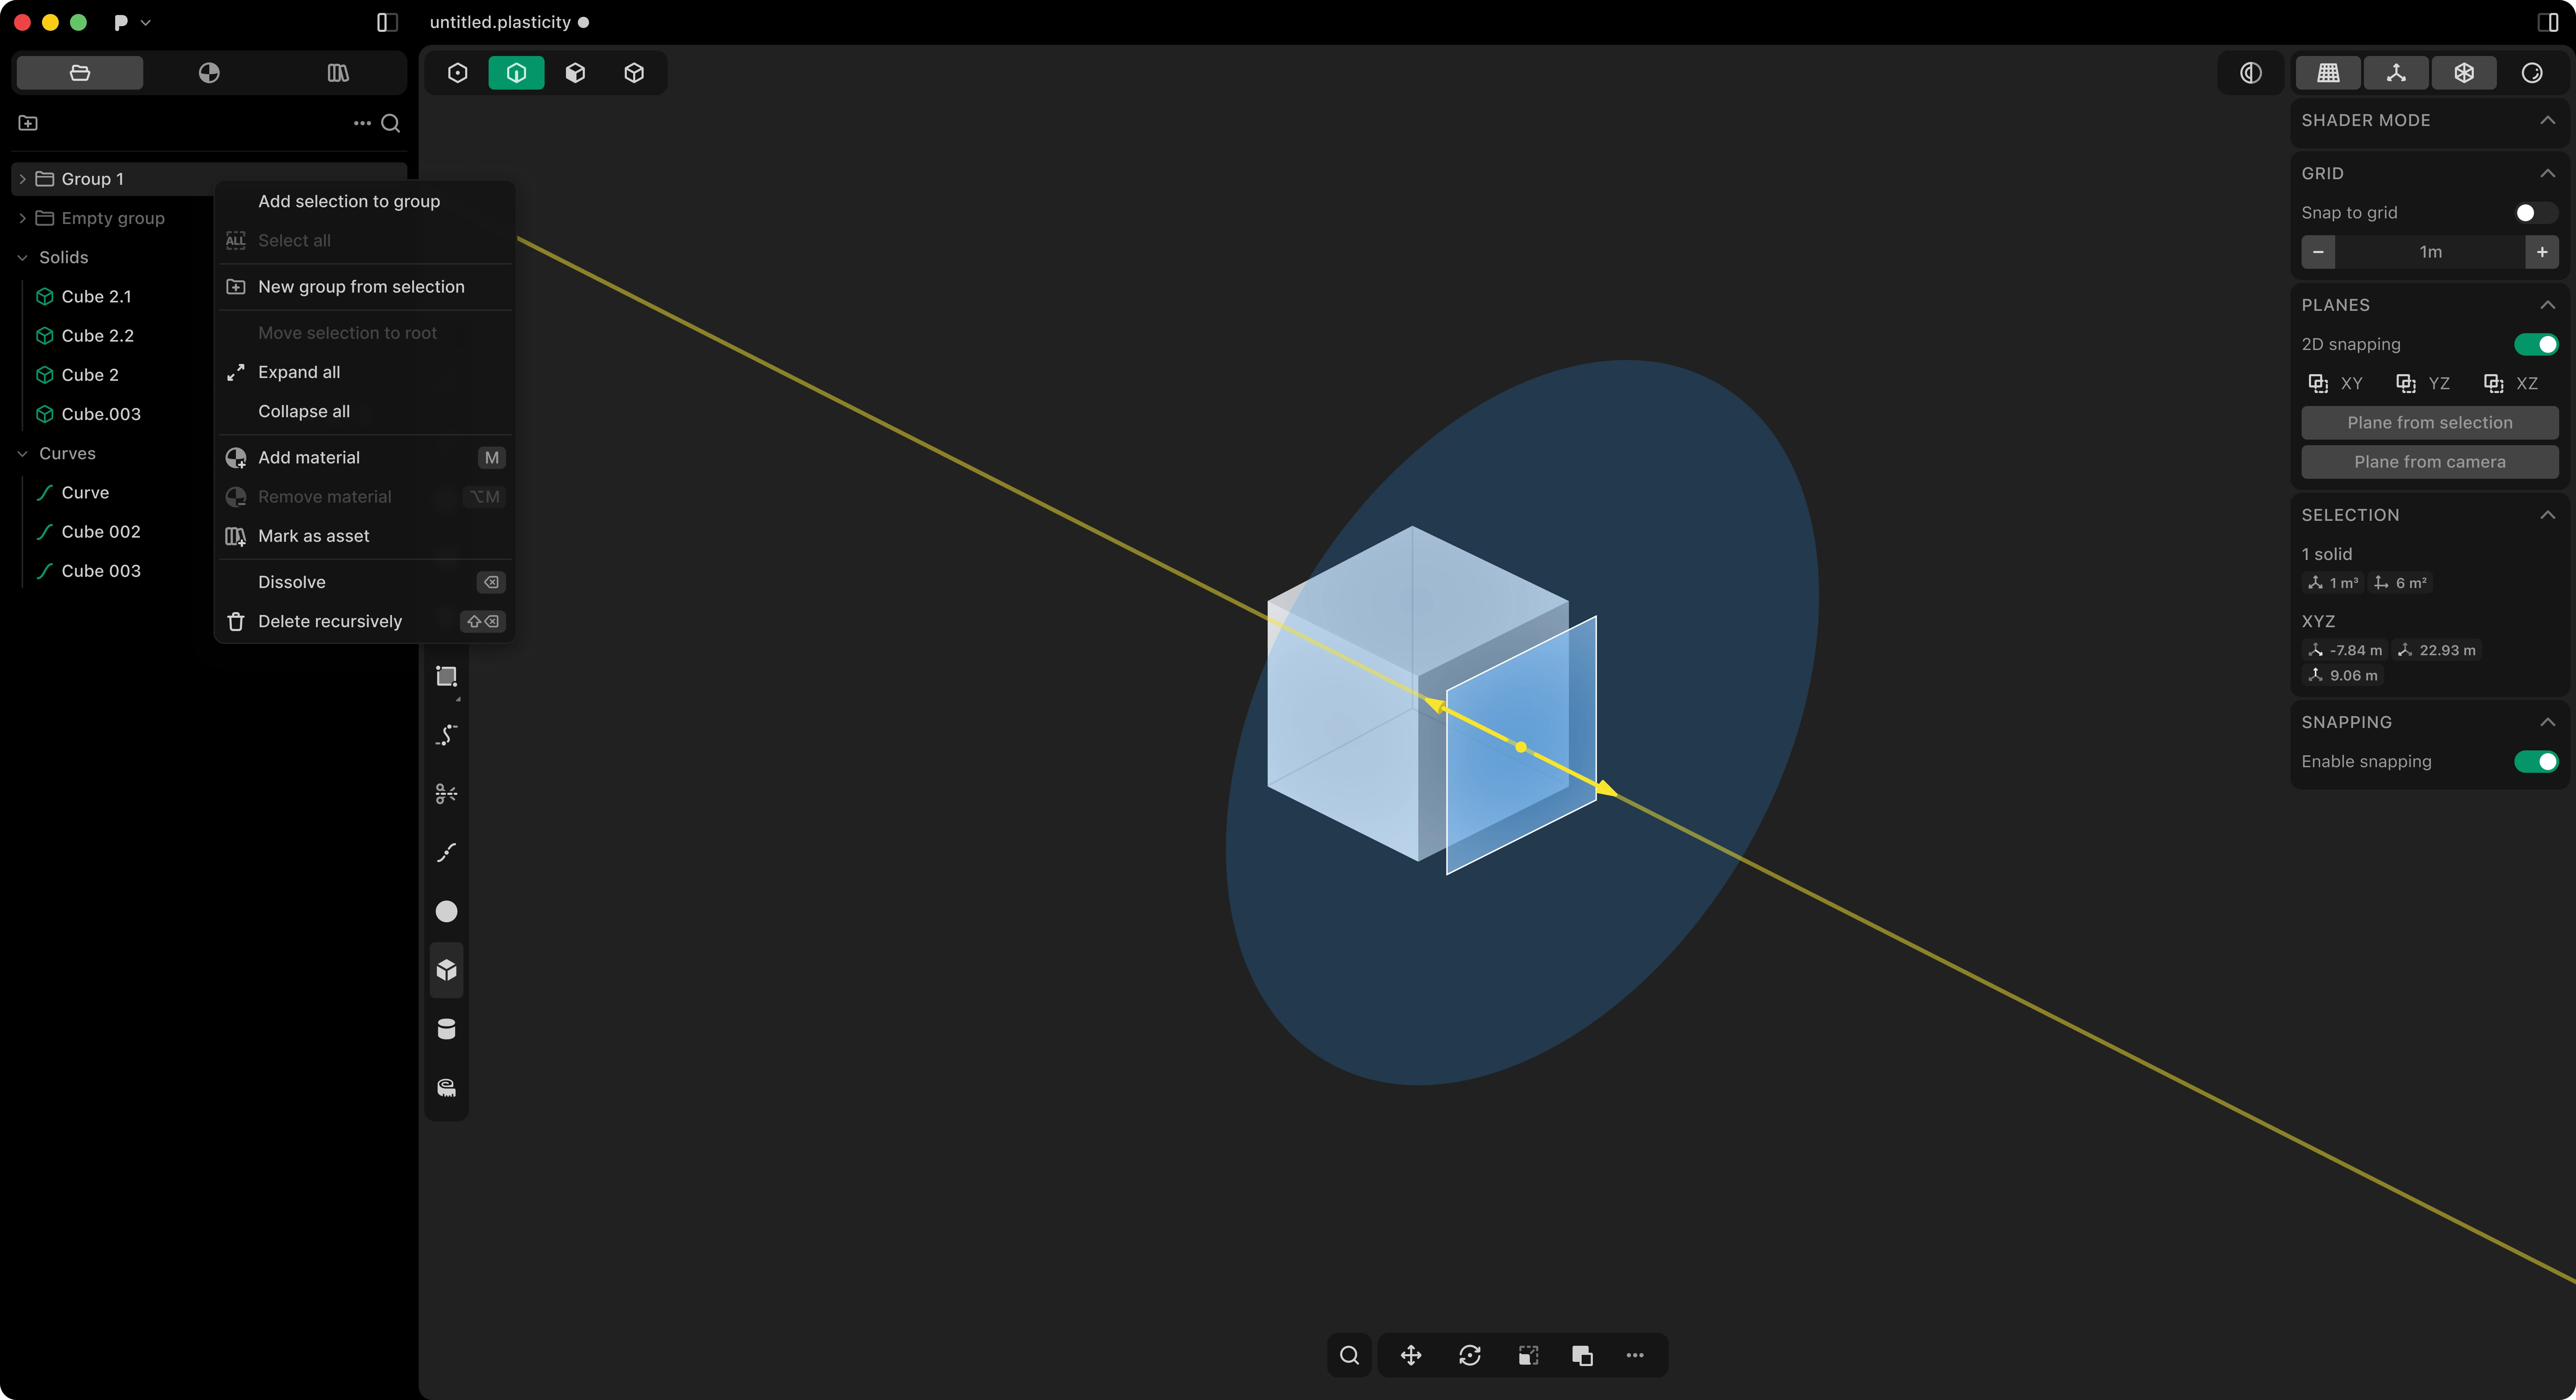Click the overlapping squares boolean tool
Screen dimensions: 2576x1400
click(x=1582, y=1355)
